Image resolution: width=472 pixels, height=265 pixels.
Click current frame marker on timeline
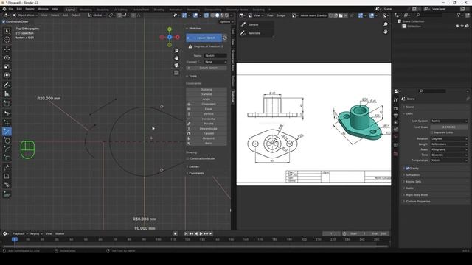click(x=15, y=239)
